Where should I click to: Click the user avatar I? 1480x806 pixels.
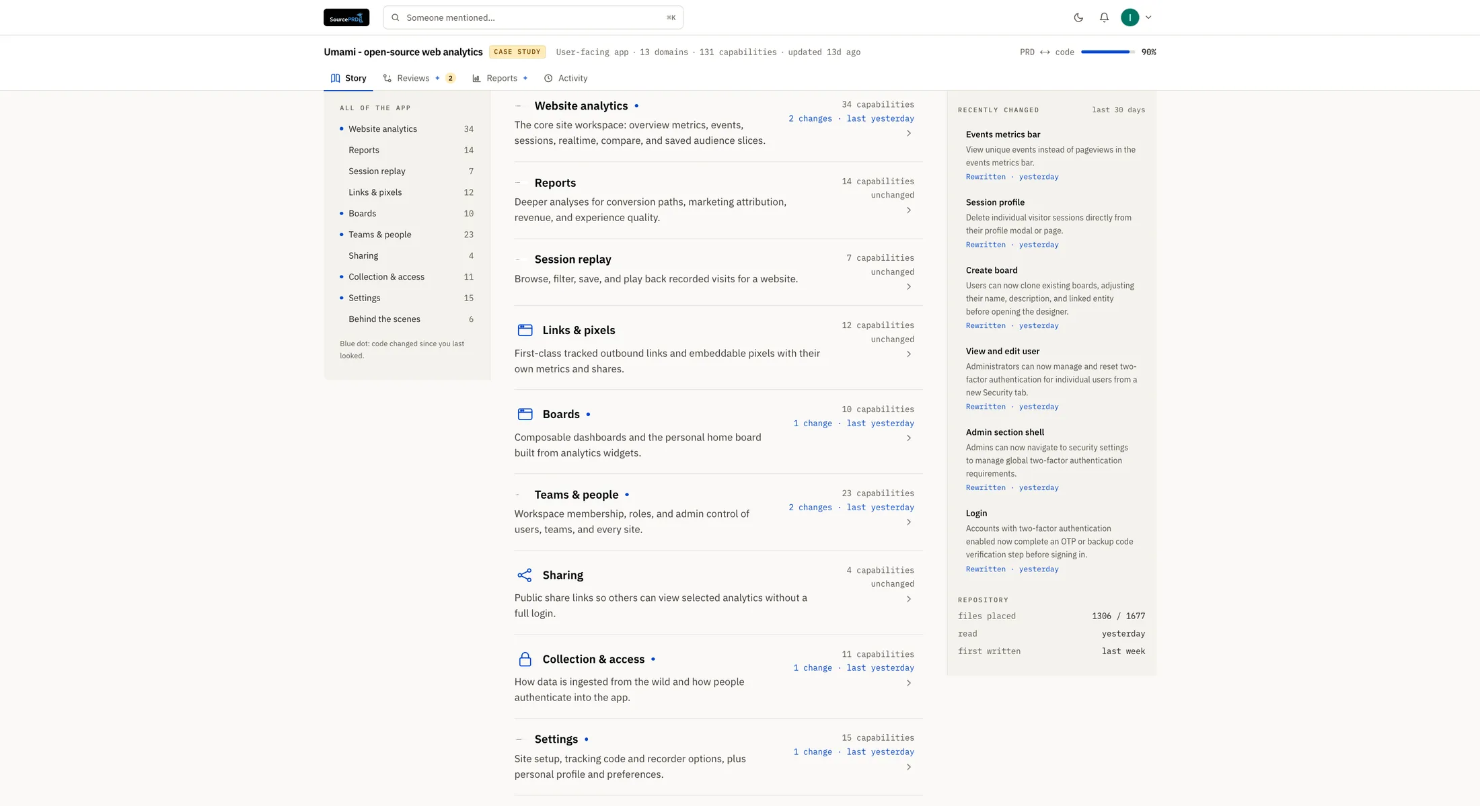1130,17
